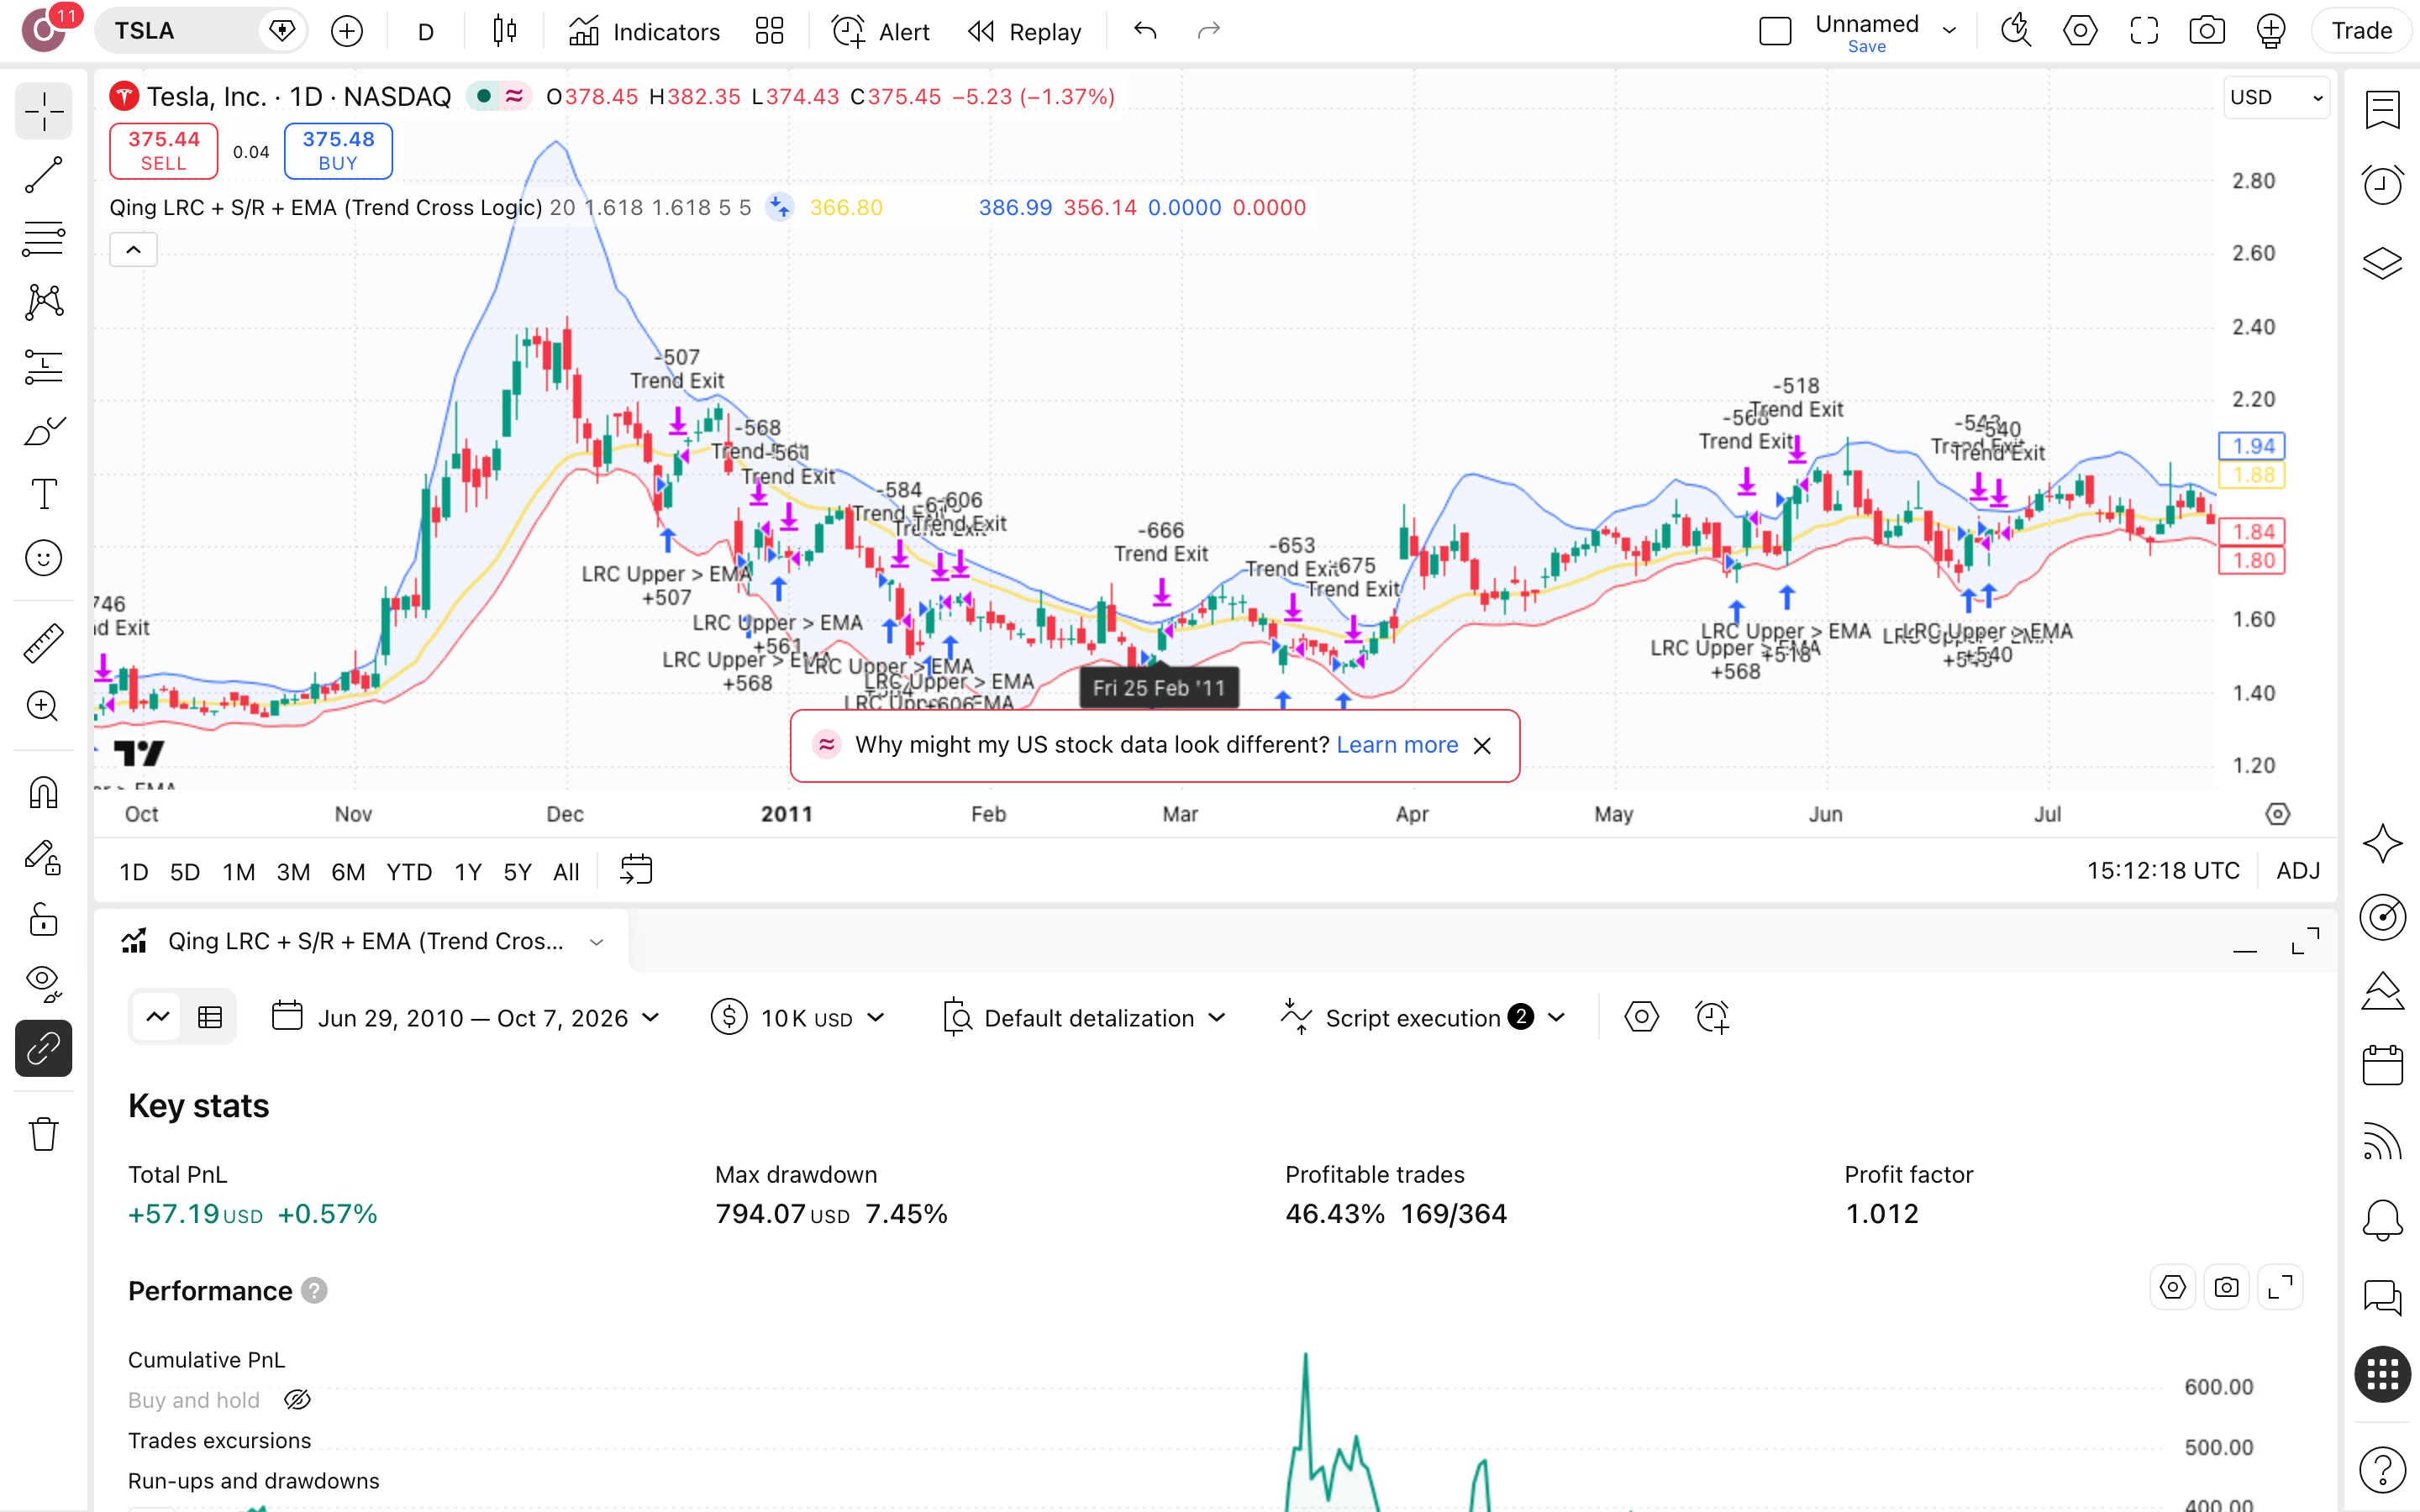Select the trend line drawing tool

tap(43, 175)
